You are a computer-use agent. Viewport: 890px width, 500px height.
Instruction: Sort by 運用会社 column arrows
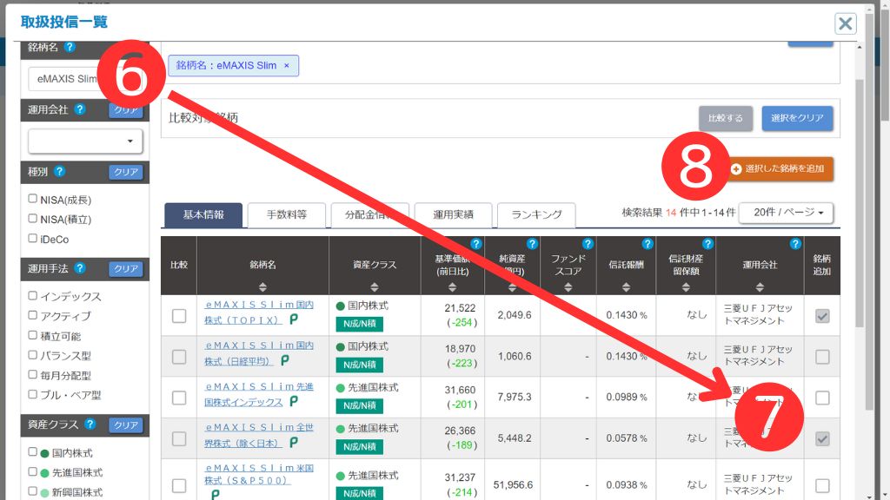point(760,287)
